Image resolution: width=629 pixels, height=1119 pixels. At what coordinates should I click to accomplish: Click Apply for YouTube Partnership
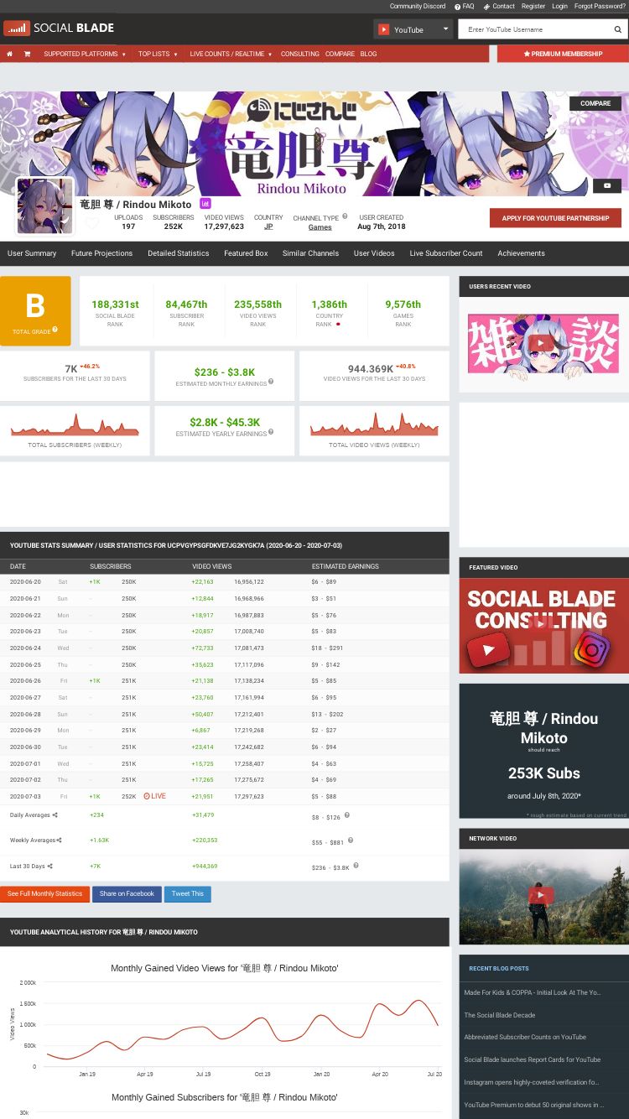[x=555, y=218]
